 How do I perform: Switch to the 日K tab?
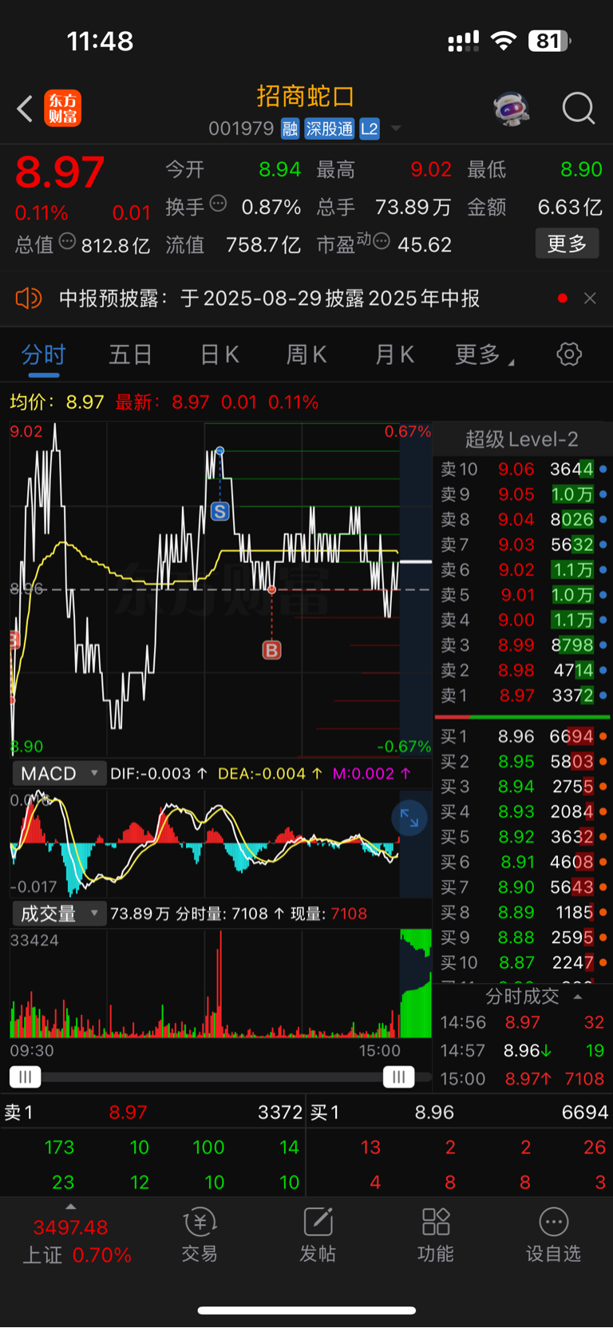coord(219,355)
